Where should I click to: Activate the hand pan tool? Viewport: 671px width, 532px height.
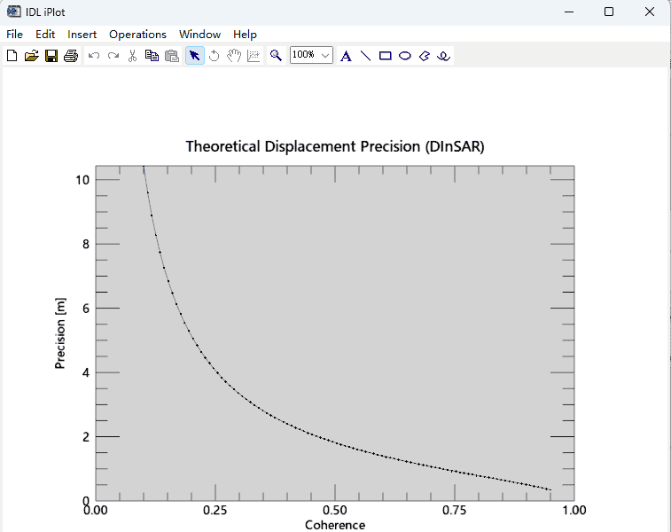click(233, 56)
